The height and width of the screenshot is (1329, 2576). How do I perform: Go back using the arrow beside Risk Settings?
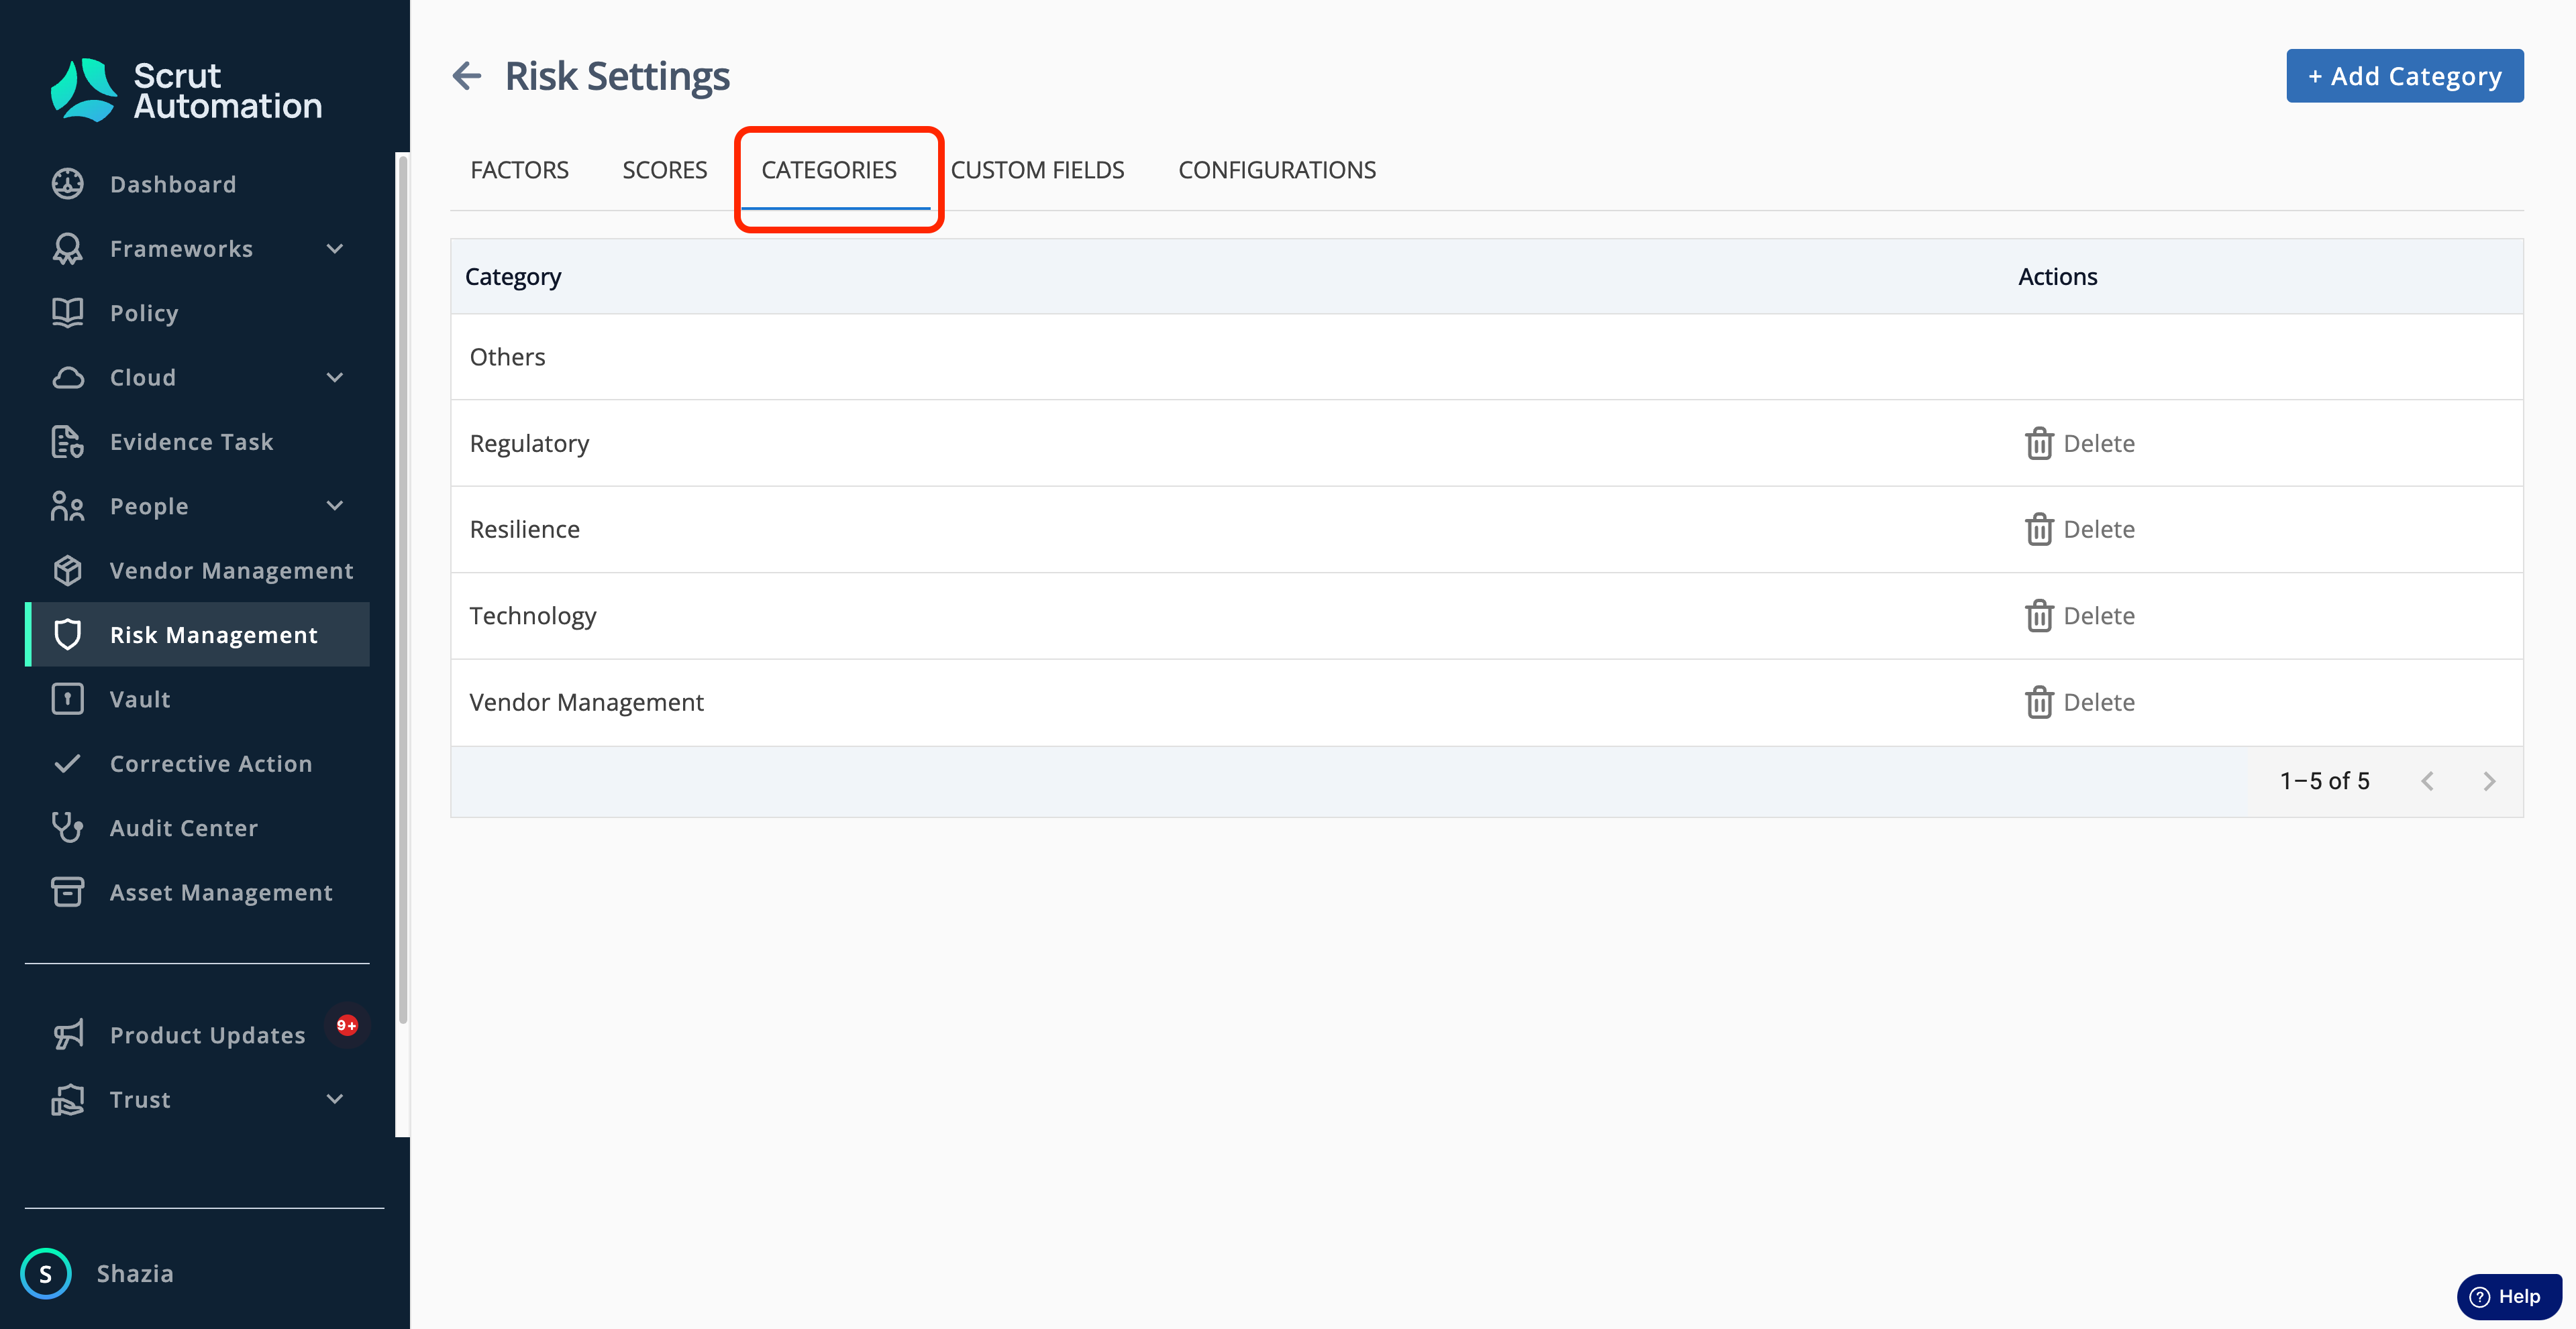click(467, 75)
